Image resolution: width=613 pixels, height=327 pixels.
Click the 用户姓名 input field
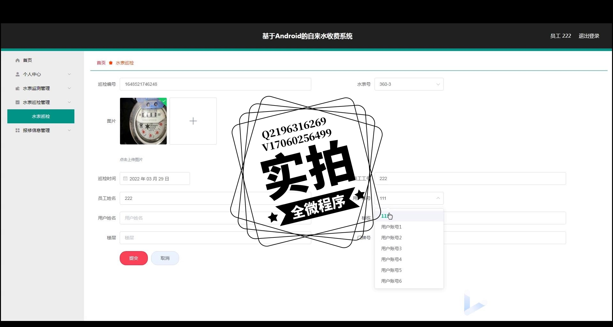216,218
